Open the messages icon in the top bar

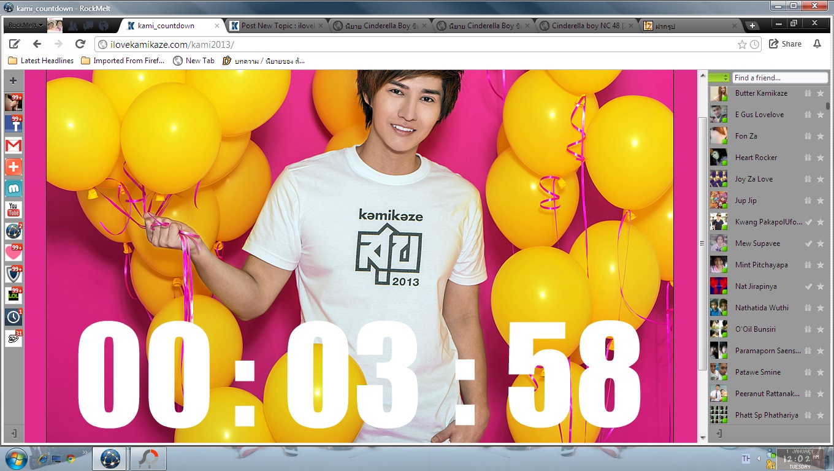(88, 26)
